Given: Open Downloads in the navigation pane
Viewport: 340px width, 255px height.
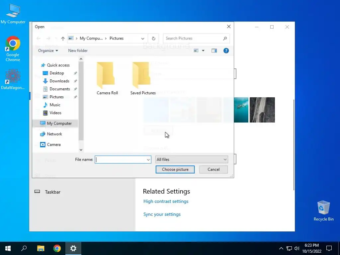Looking at the screenshot, I should [x=56, y=81].
